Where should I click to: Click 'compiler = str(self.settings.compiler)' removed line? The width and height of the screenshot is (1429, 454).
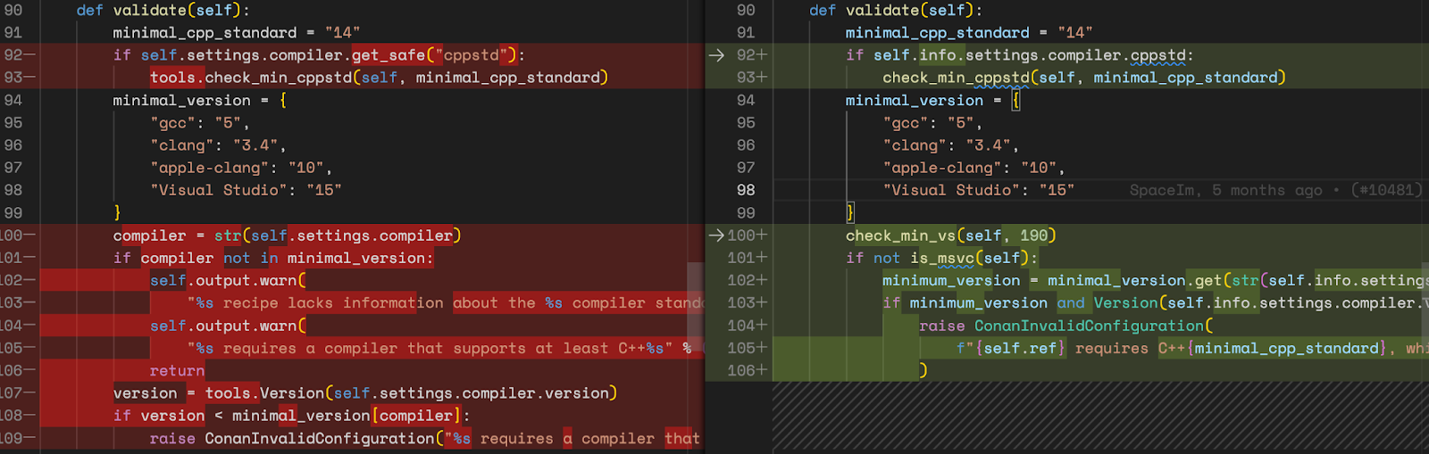tap(287, 235)
